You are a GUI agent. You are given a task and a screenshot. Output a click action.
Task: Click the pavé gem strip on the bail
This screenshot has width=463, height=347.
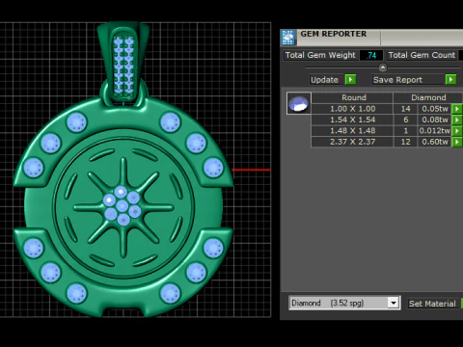(x=123, y=66)
